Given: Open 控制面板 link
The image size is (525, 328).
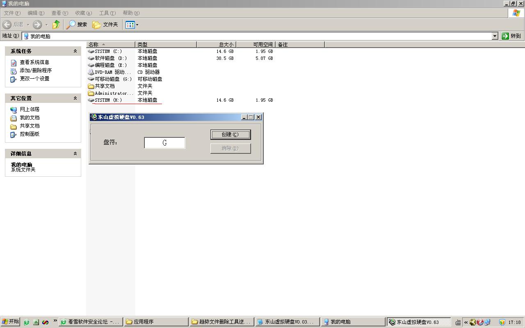Looking at the screenshot, I should [30, 134].
